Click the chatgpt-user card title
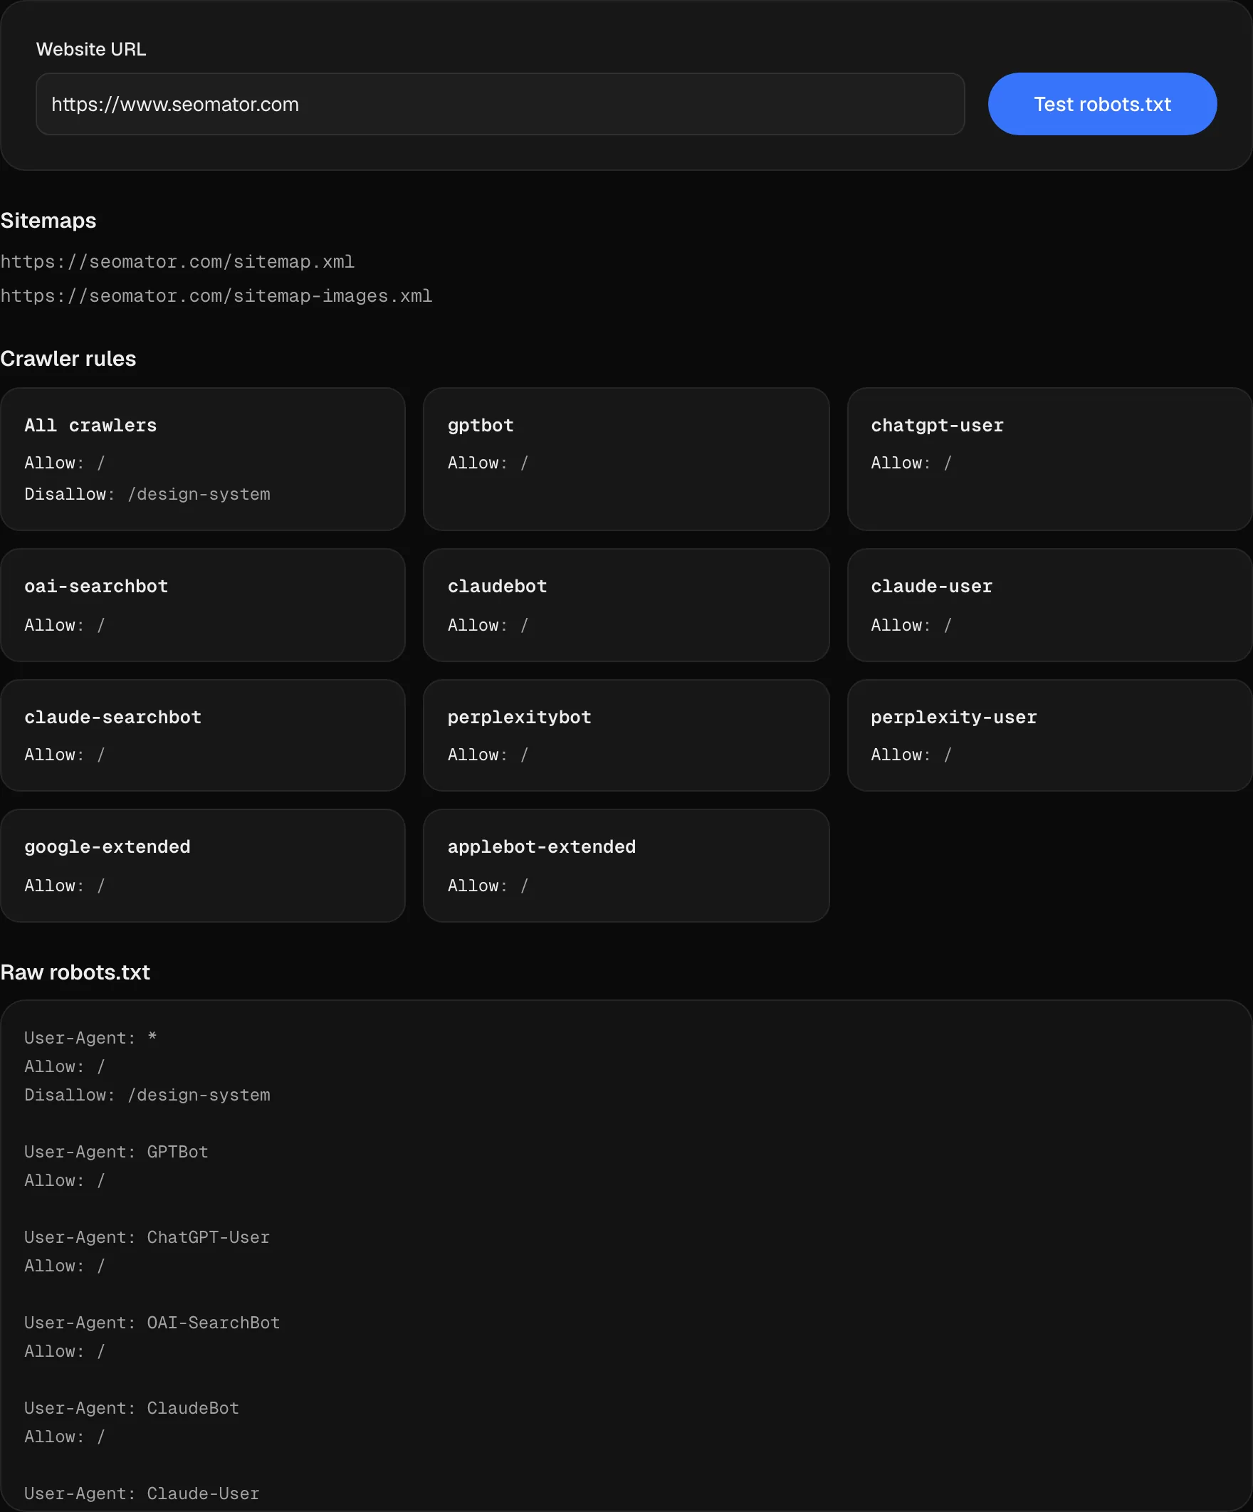 [x=937, y=426]
